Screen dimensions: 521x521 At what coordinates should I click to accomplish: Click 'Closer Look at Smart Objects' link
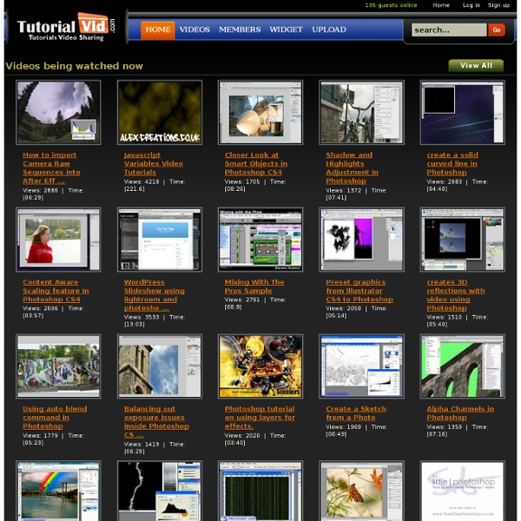[256, 163]
